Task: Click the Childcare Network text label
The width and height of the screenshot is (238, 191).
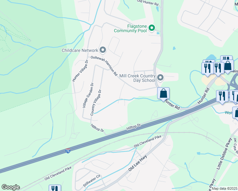Action: coord(80,50)
